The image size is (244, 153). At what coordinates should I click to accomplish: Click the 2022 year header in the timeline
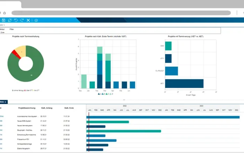[x=125, y=106]
